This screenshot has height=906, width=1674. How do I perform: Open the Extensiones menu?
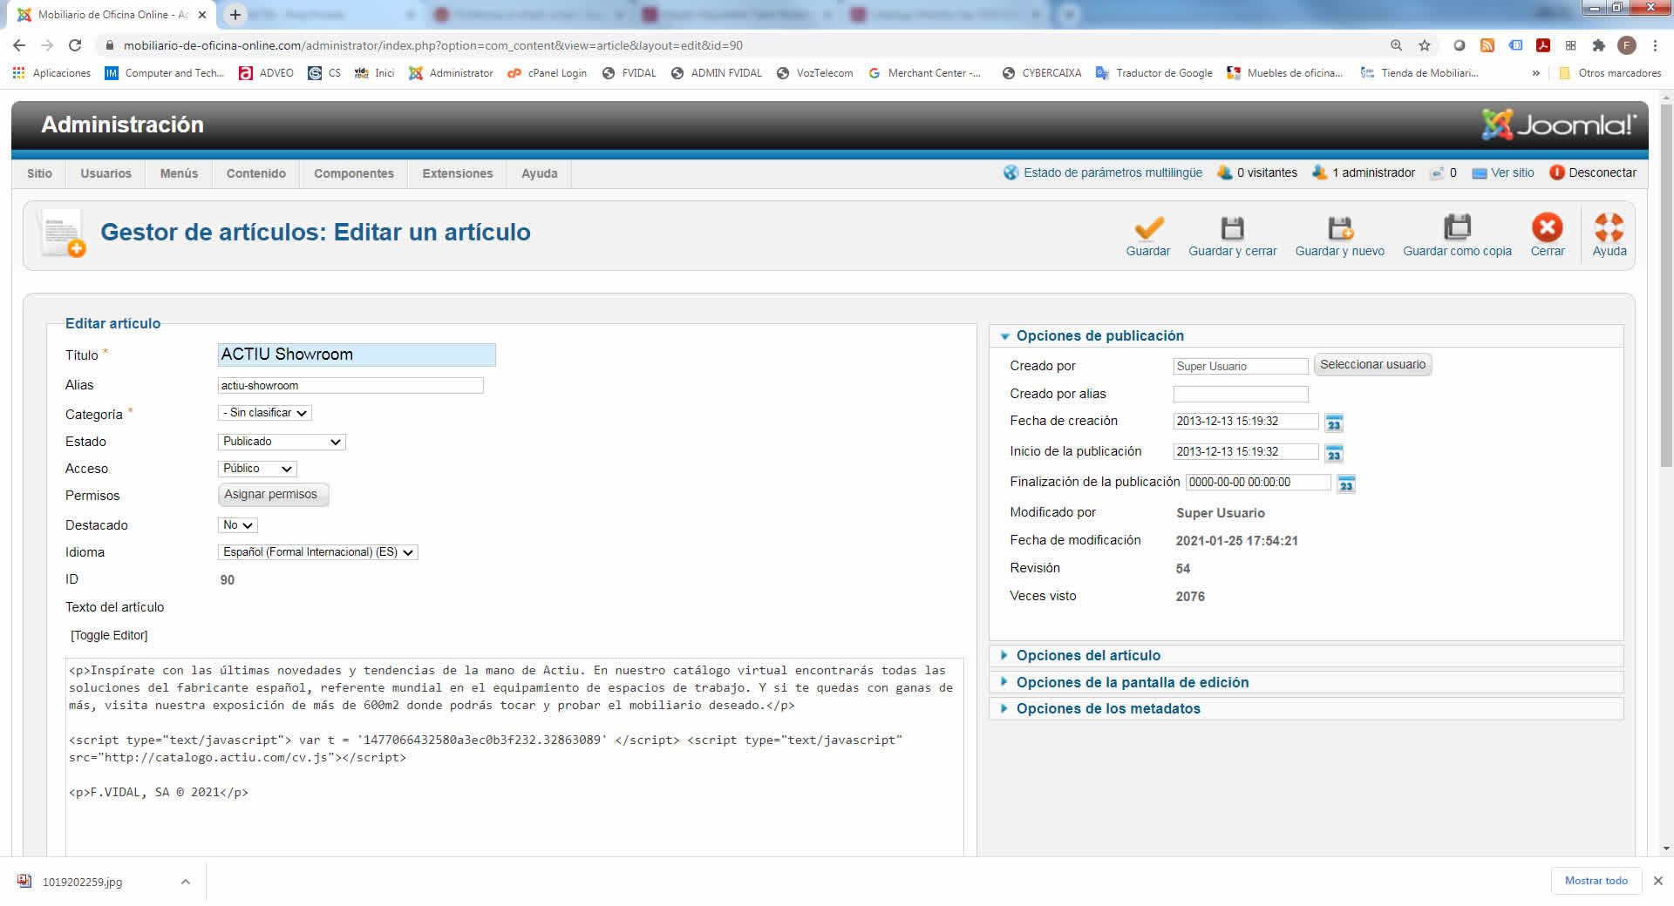click(x=457, y=173)
